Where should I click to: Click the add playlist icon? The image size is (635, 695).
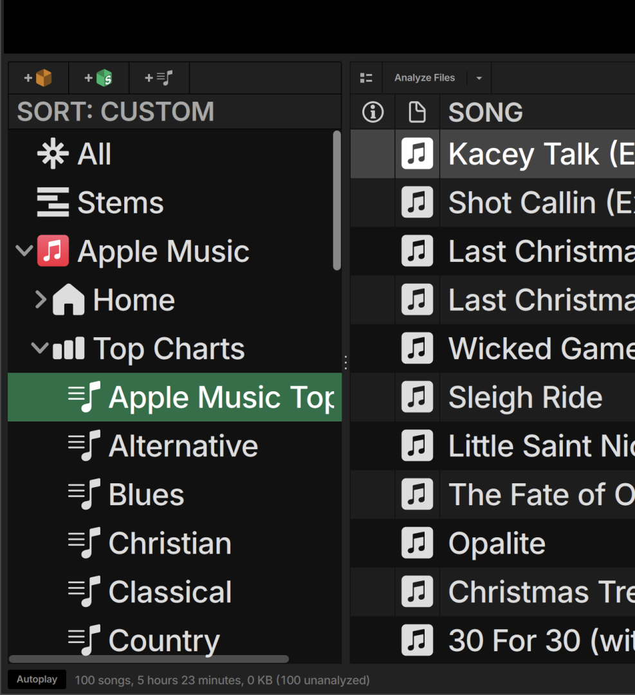click(159, 78)
